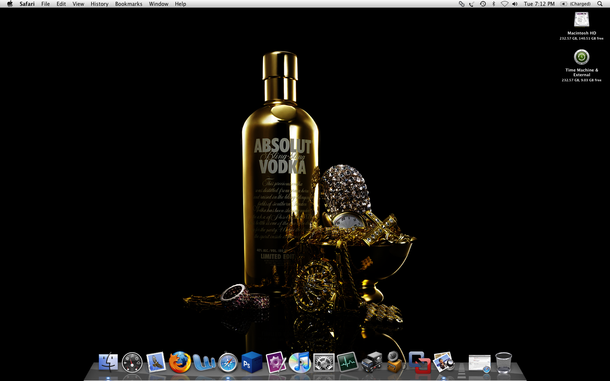Image resolution: width=610 pixels, height=381 pixels.
Task: Open the volume control in menu bar
Action: pyautogui.click(x=515, y=4)
